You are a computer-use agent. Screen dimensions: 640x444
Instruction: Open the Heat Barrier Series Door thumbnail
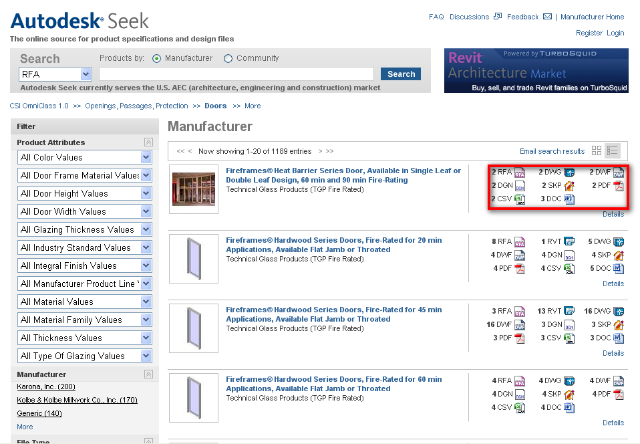click(194, 189)
